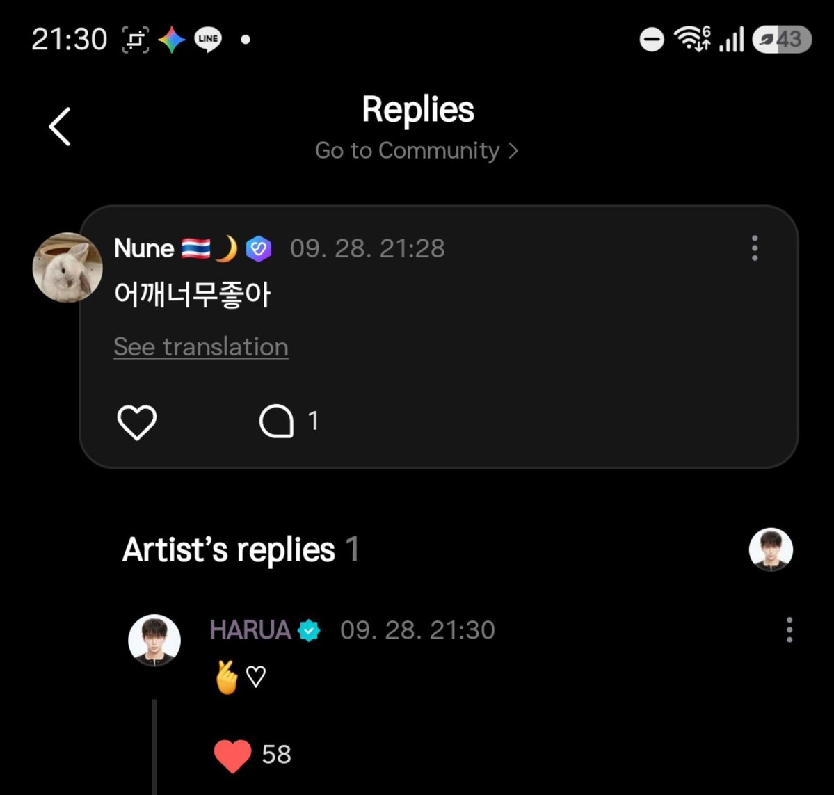
Task: Open three-dot menu on HARUA's reply
Action: 789,629
